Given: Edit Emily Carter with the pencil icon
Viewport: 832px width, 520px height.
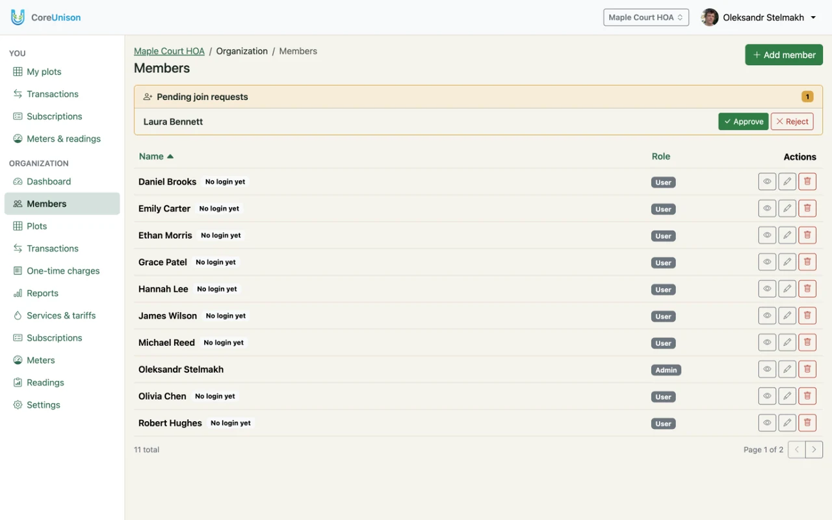Looking at the screenshot, I should (x=787, y=209).
